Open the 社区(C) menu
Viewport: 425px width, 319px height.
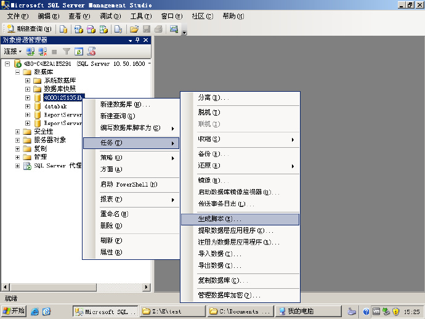click(x=203, y=16)
